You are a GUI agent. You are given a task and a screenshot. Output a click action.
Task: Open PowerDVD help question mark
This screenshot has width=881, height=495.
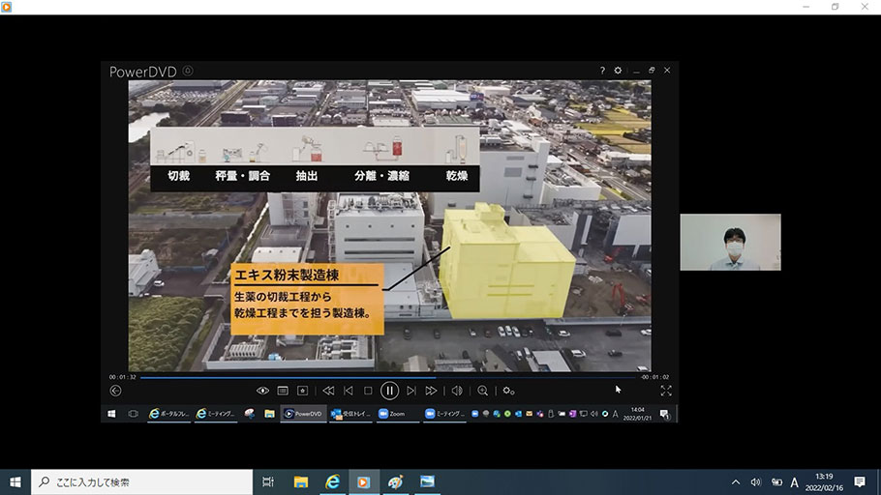tap(601, 71)
